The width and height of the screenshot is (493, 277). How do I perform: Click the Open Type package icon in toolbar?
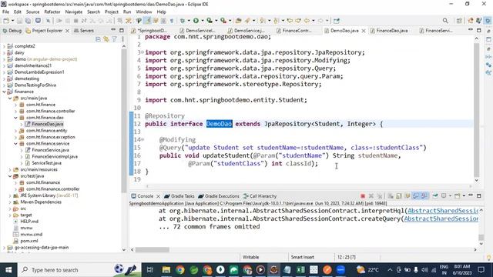tap(238, 21)
